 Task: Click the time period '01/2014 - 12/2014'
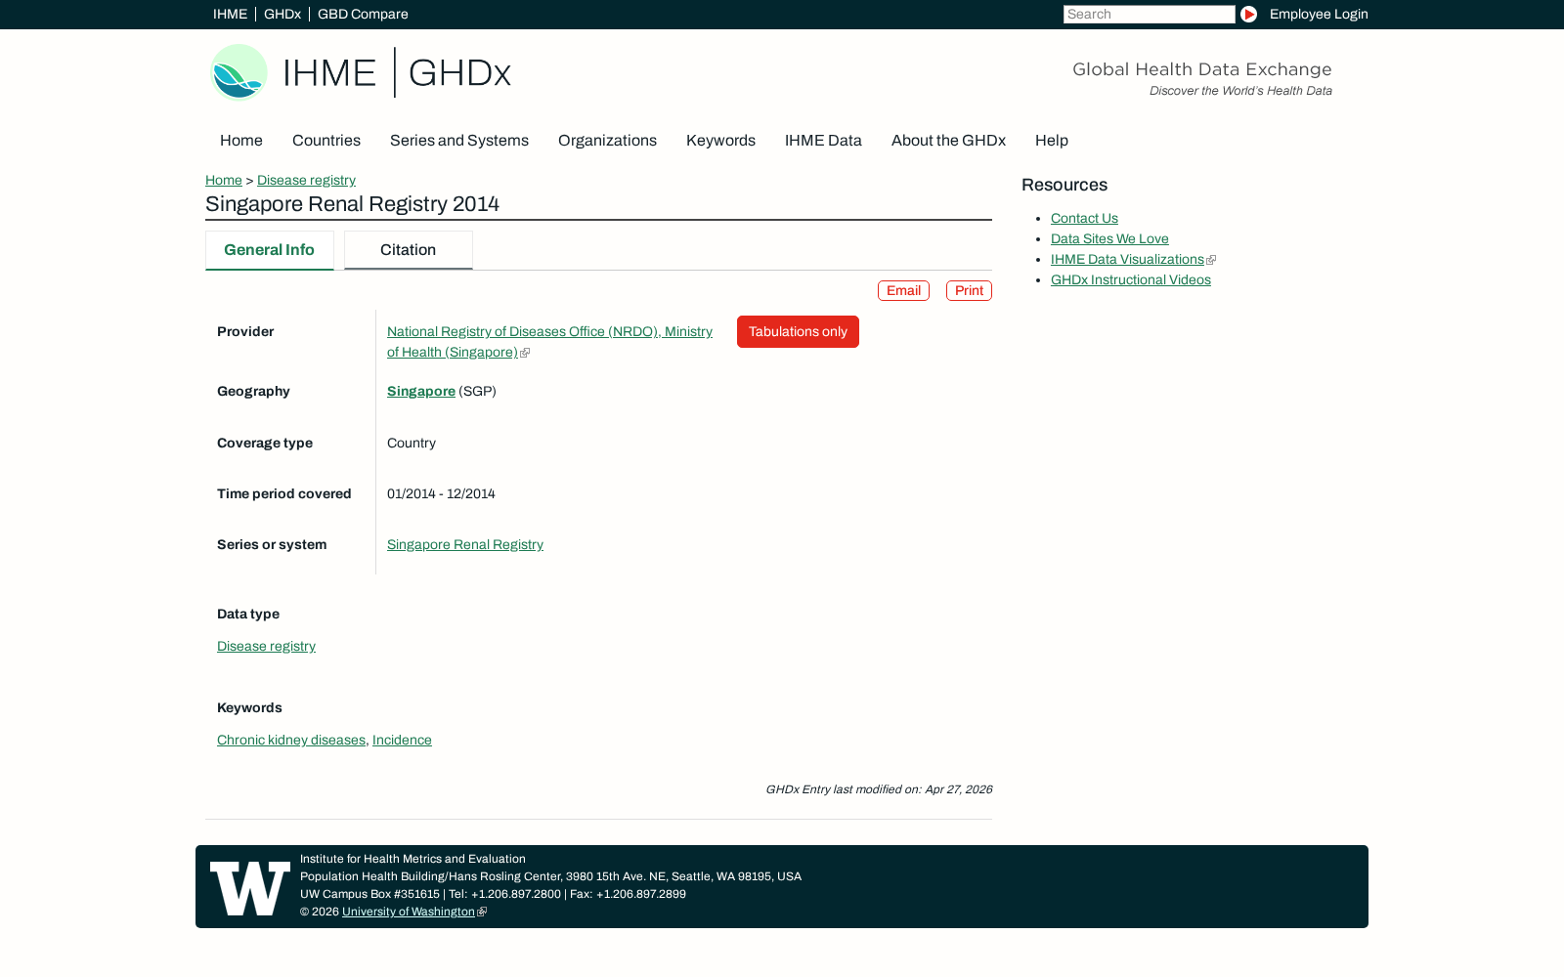(x=441, y=494)
